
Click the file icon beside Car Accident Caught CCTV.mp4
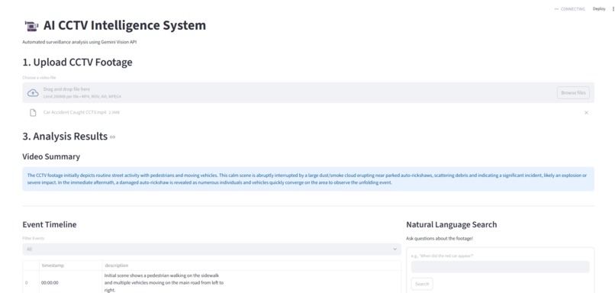point(33,113)
